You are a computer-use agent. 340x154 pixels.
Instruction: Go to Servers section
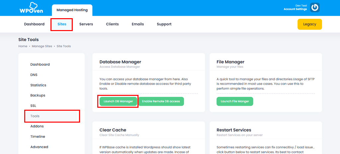tap(86, 24)
